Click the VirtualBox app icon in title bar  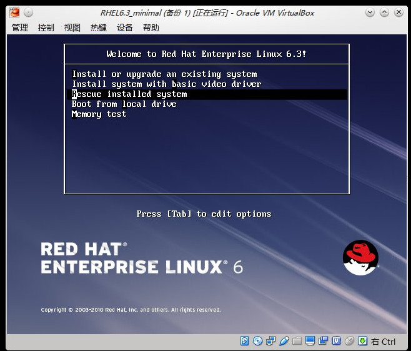(x=14, y=12)
